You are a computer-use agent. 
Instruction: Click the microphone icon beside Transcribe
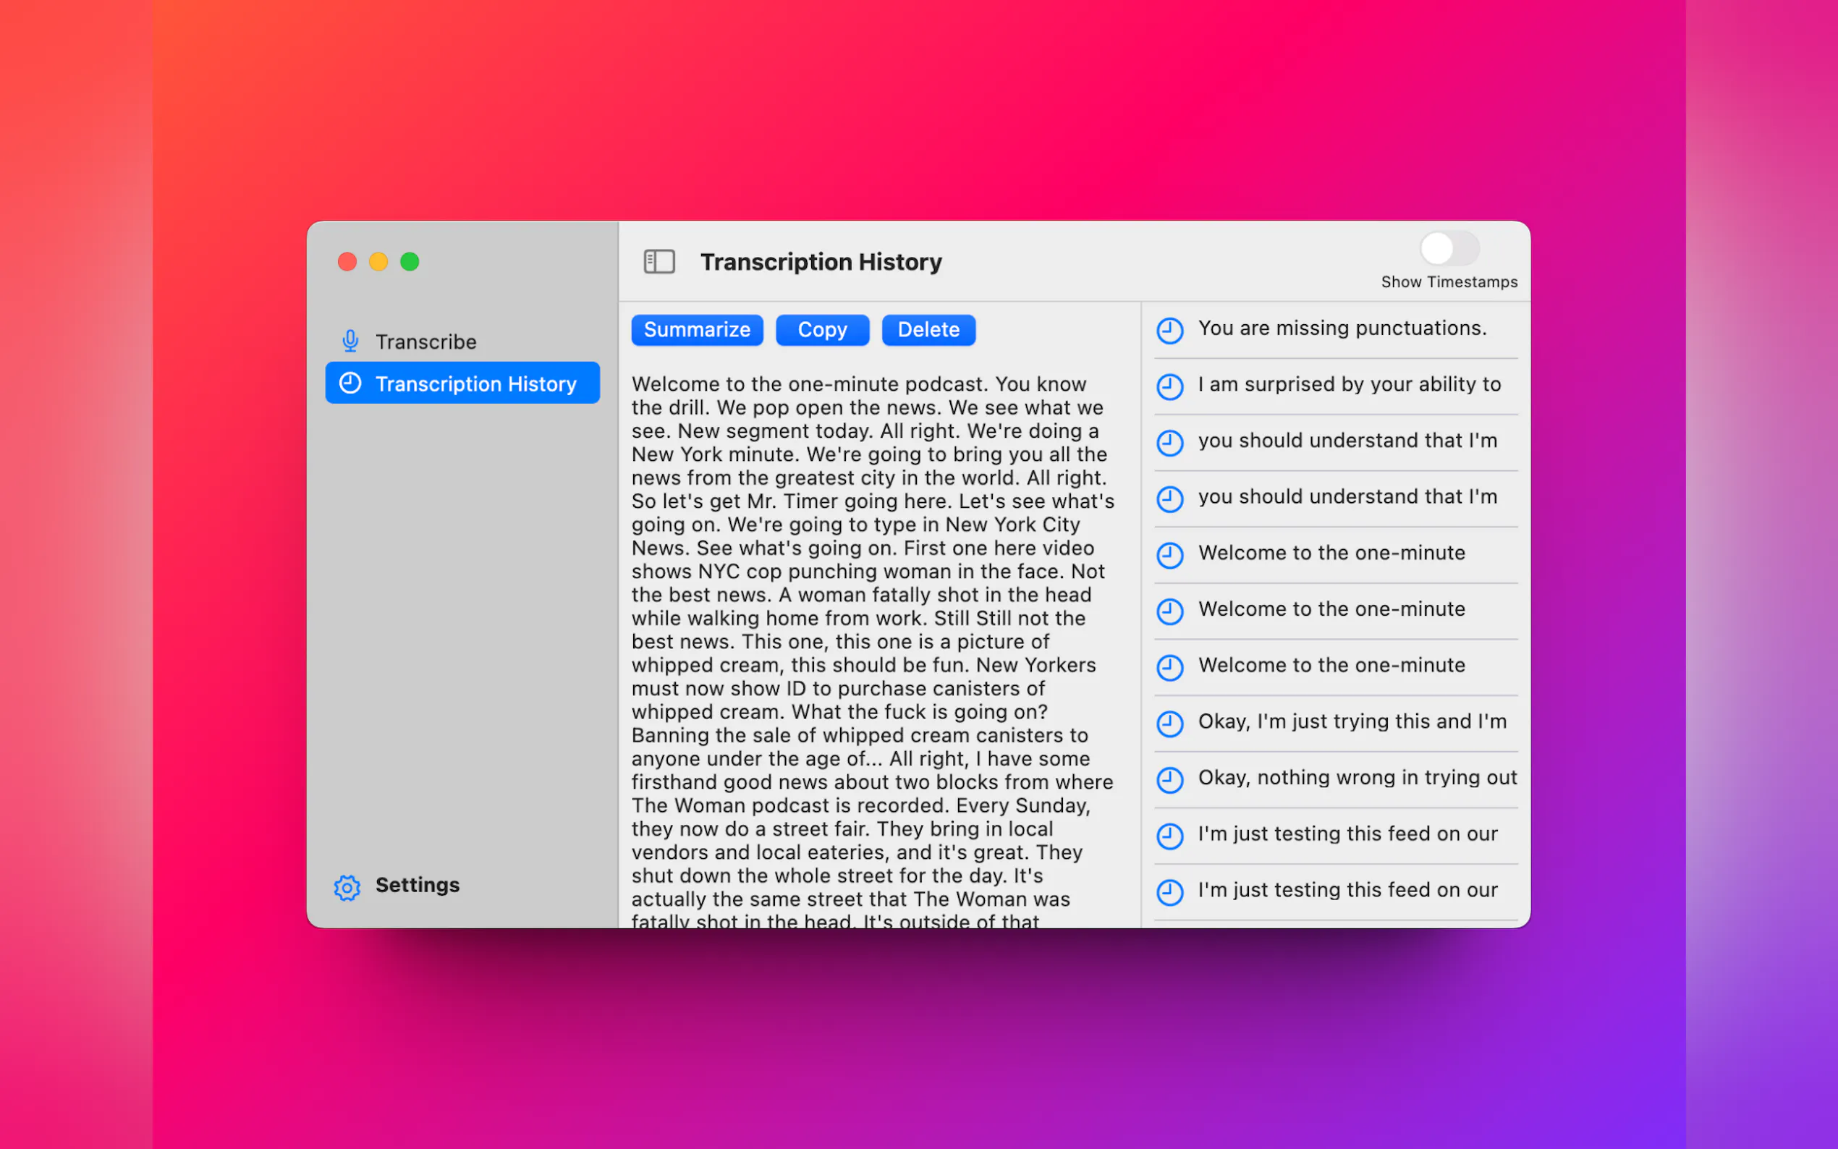click(x=350, y=342)
